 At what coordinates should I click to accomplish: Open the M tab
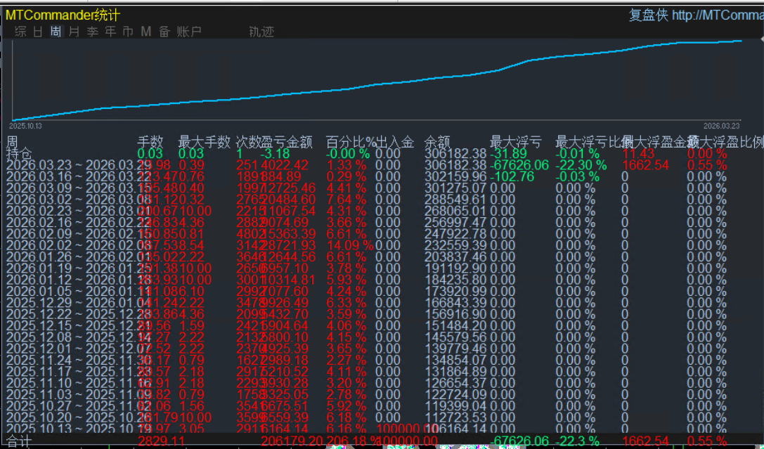click(x=146, y=32)
